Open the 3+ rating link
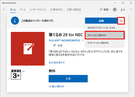The height and width of the screenshot is (97, 135). 24,71
